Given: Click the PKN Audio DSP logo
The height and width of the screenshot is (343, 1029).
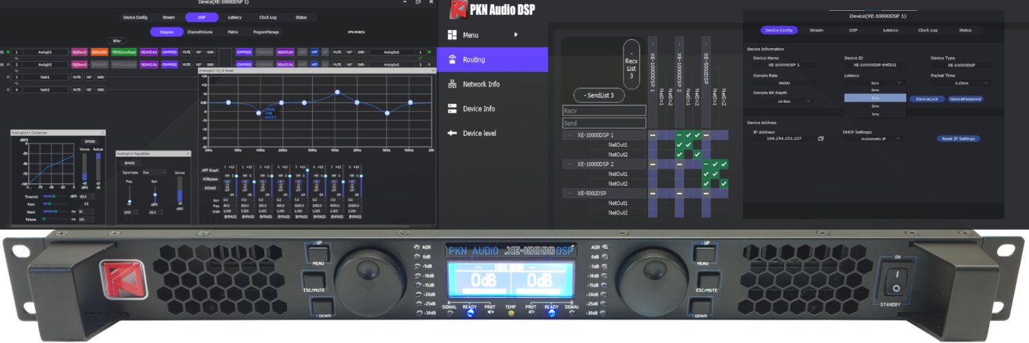Looking at the screenshot, I should (x=492, y=10).
